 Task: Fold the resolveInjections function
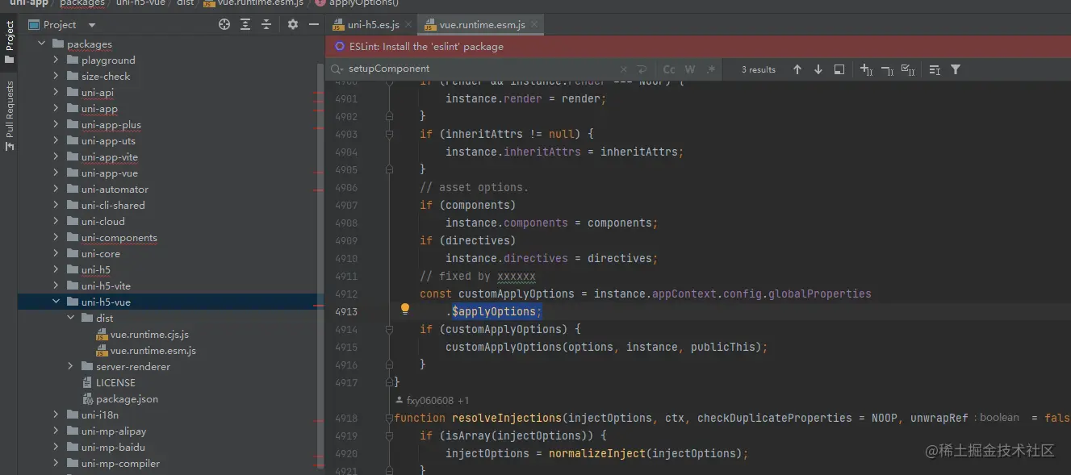coord(390,418)
